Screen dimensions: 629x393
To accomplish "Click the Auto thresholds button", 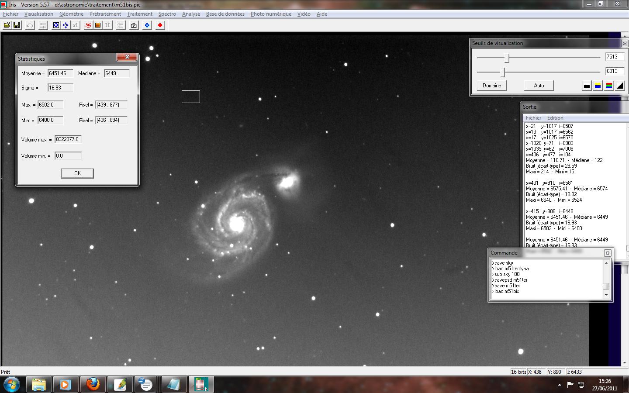I will 539,86.
